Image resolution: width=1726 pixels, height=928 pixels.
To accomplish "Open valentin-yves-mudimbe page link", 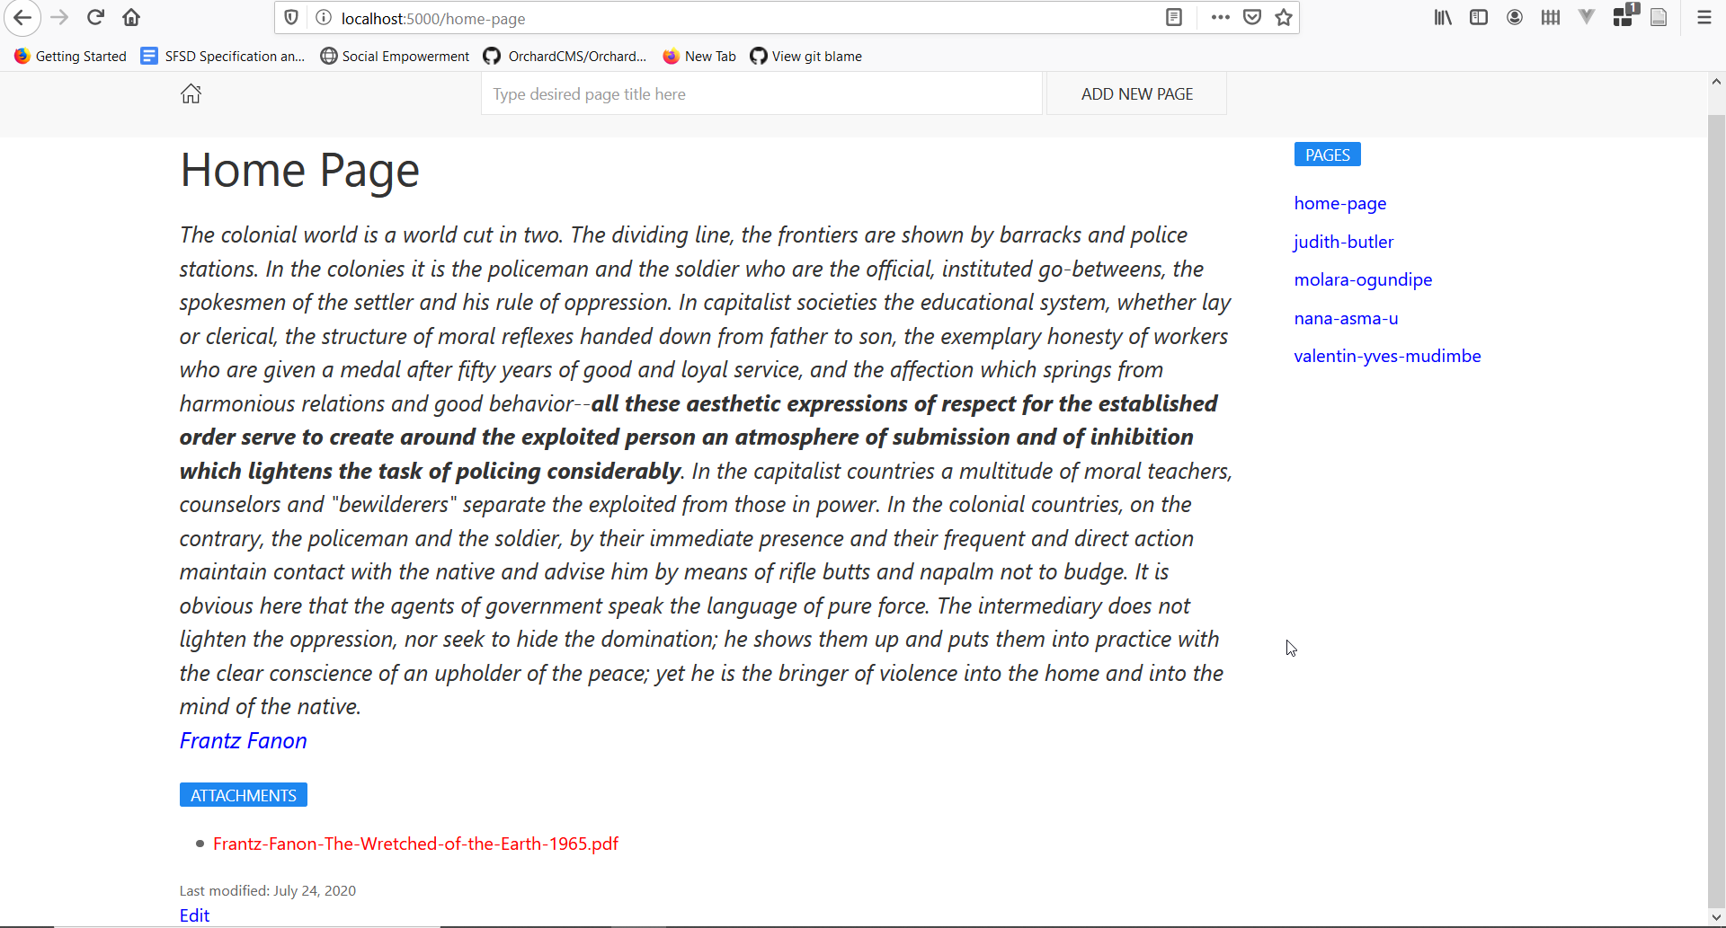I will coord(1387,356).
